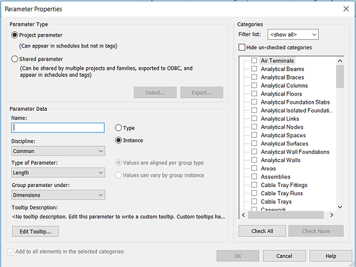Check the Air Terminals category
The image size is (356, 267).
[254, 61]
